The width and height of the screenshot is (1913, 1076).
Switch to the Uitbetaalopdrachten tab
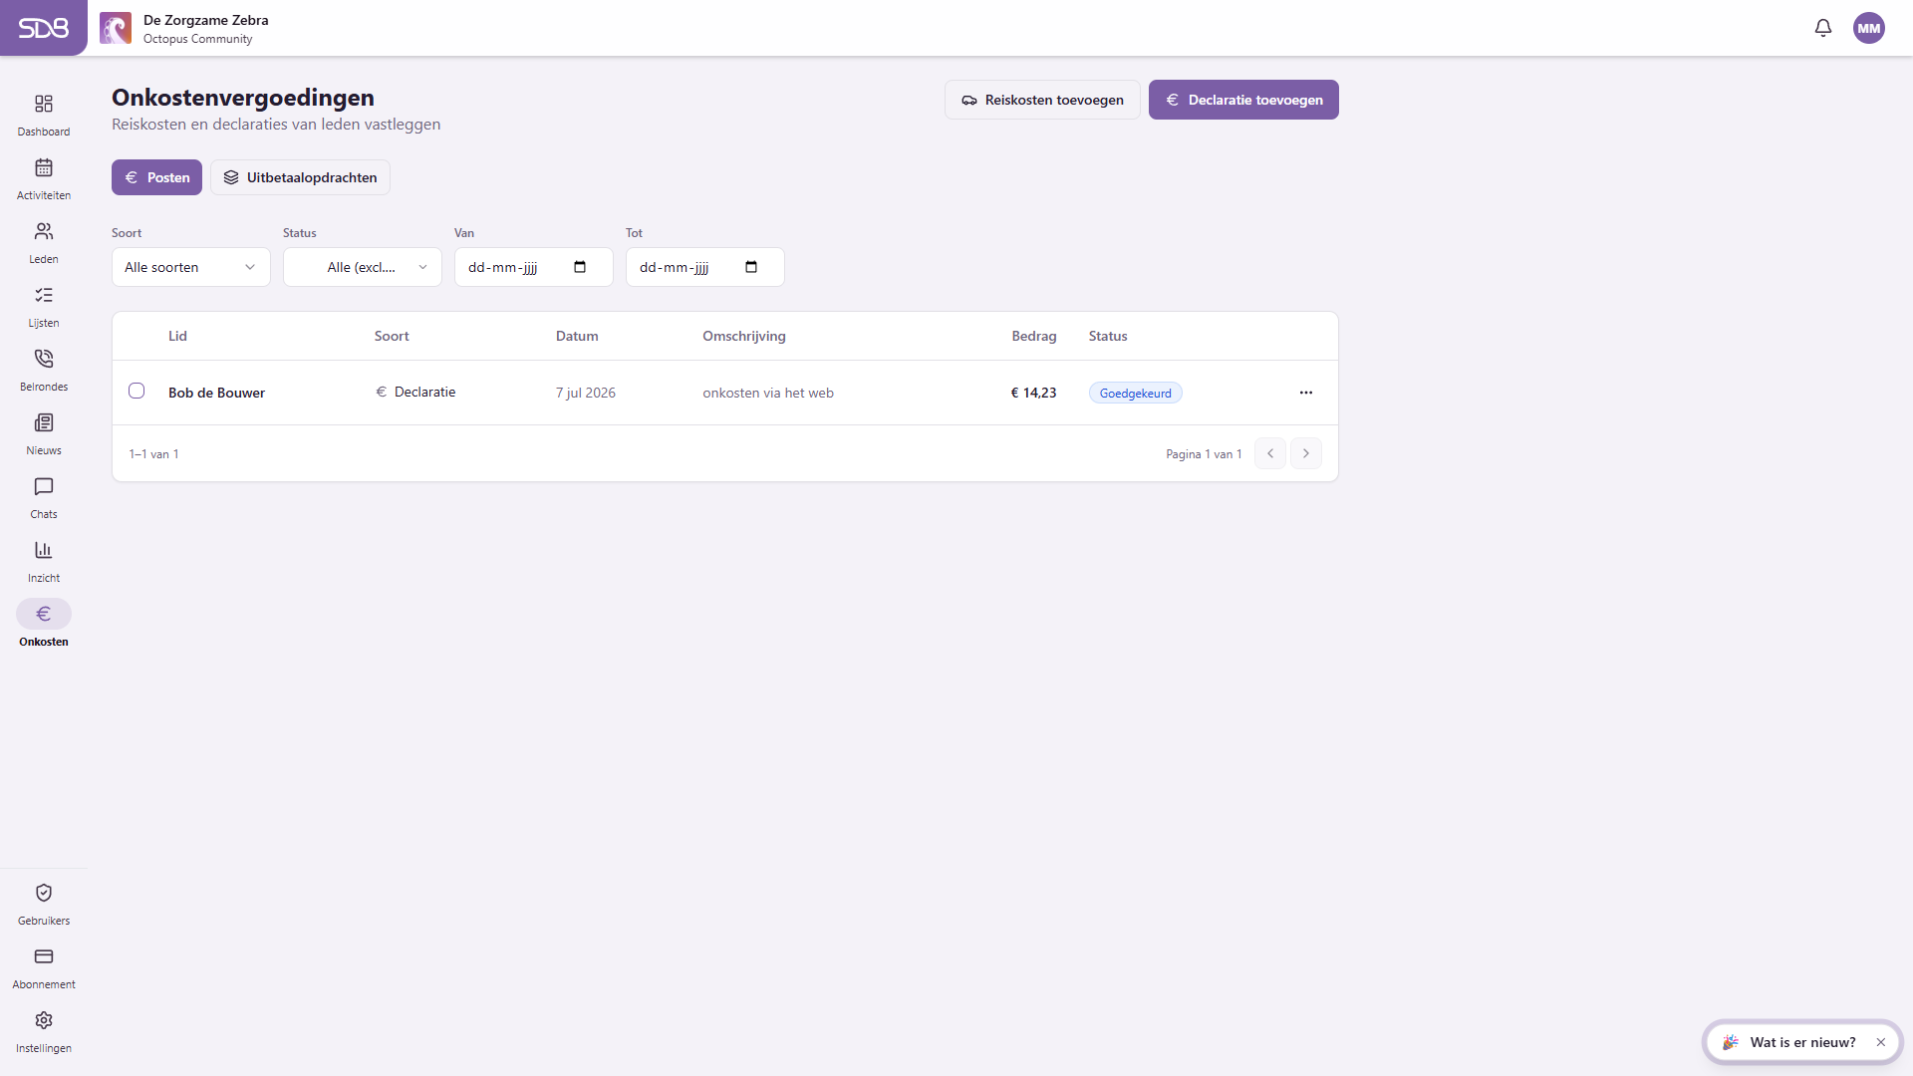[300, 177]
